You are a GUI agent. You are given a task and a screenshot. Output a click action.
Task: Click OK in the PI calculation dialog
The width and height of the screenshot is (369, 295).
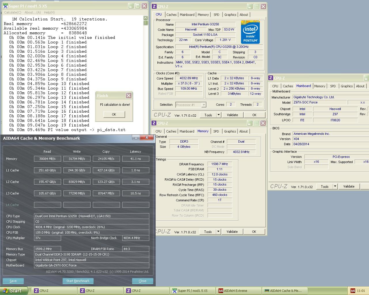[x=114, y=114]
